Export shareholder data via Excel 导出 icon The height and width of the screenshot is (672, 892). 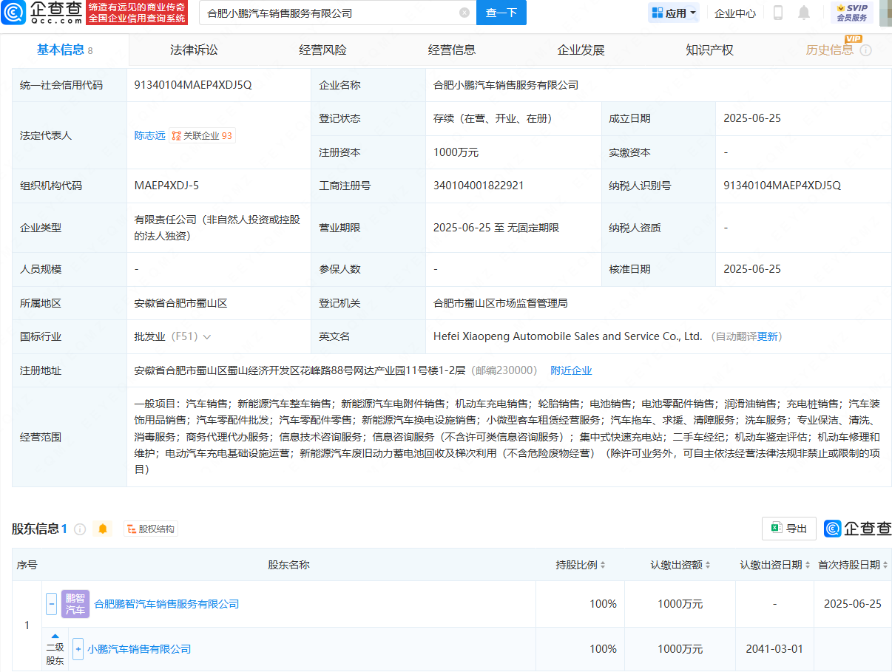[x=788, y=529]
